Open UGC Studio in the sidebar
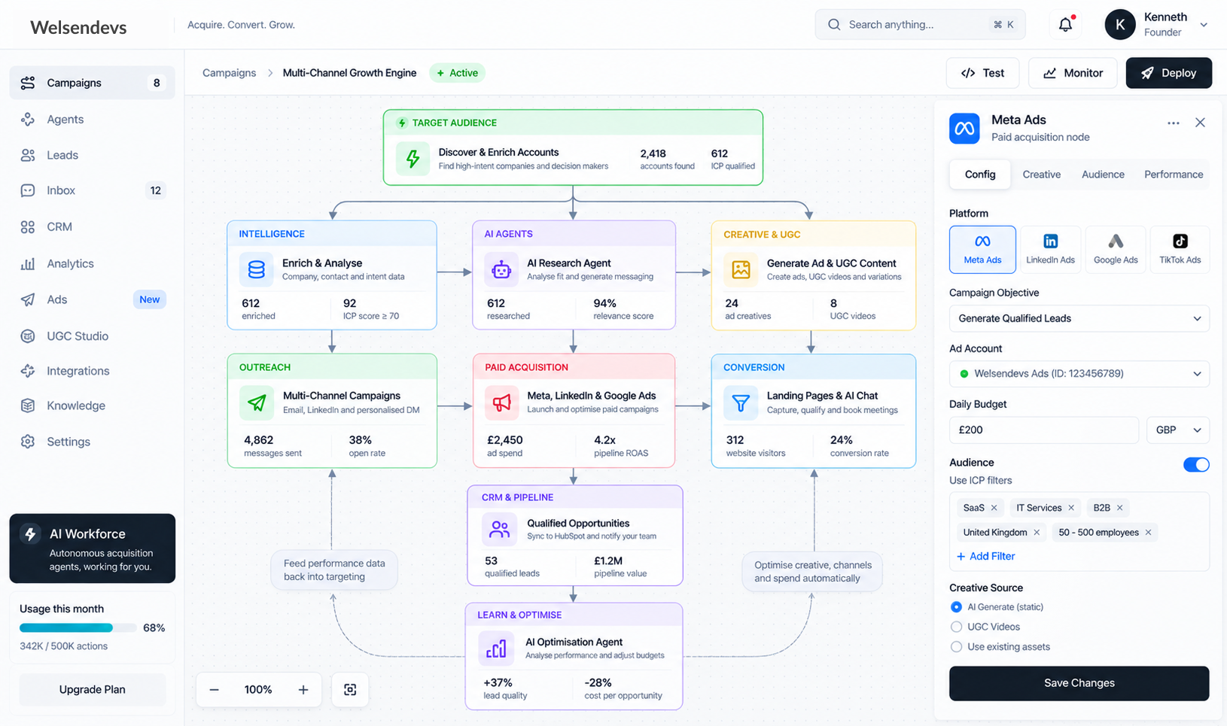 [92, 336]
